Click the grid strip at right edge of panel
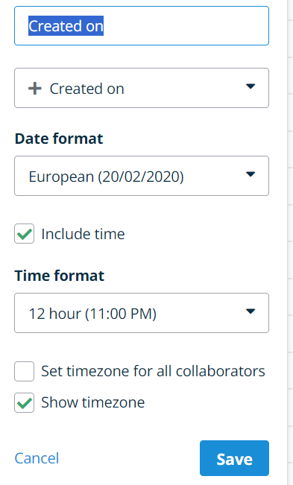The image size is (293, 485). [290, 243]
